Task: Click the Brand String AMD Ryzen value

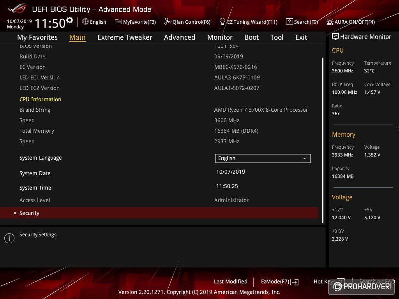Action: pos(261,110)
